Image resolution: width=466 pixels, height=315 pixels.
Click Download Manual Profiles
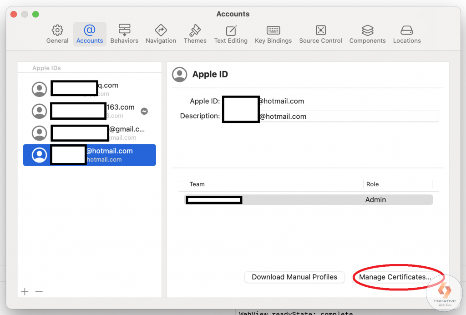click(x=294, y=277)
